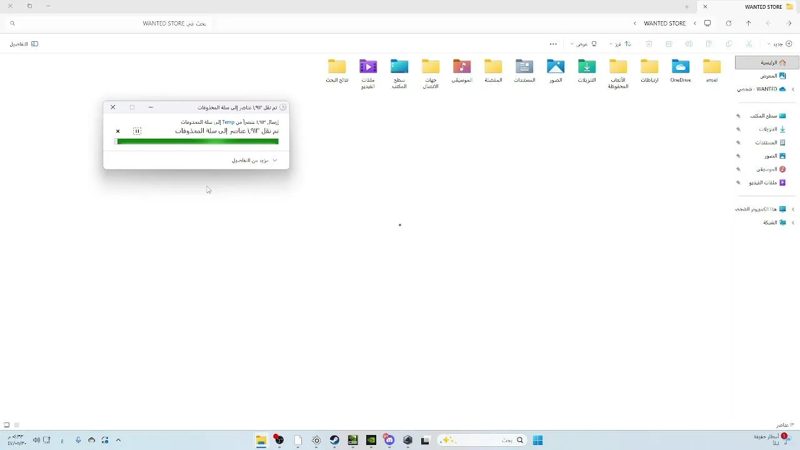Open the عرض (View) dropdown
The image size is (800, 450).
584,44
